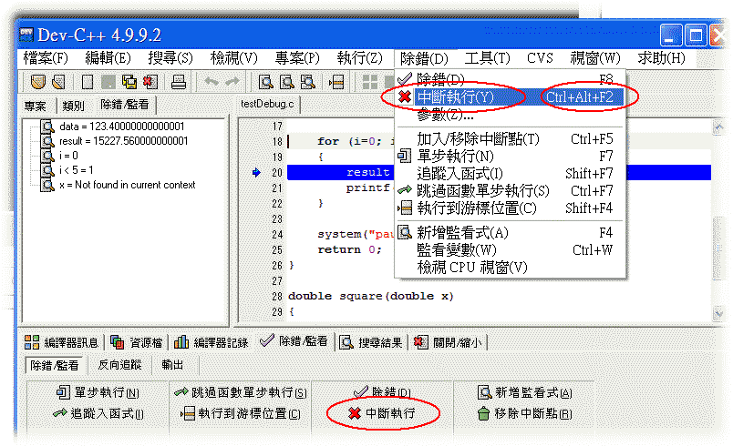Switch to the 類別 side tab
The width and height of the screenshot is (733, 446).
[x=74, y=106]
